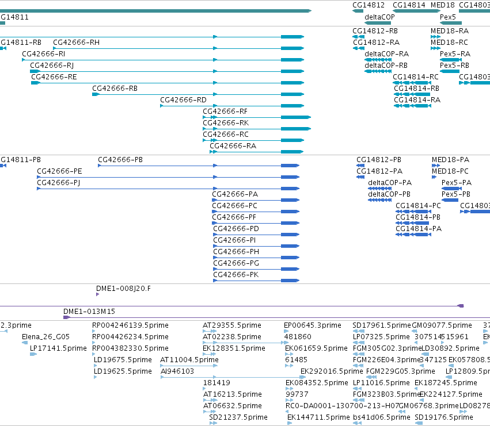Image resolution: width=490 pixels, height=426 pixels.
Task: Select protein CG42666-PB
Action: click(120, 160)
